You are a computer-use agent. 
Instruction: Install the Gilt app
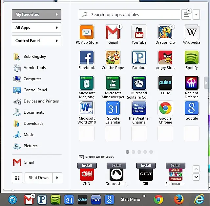tap(146, 166)
